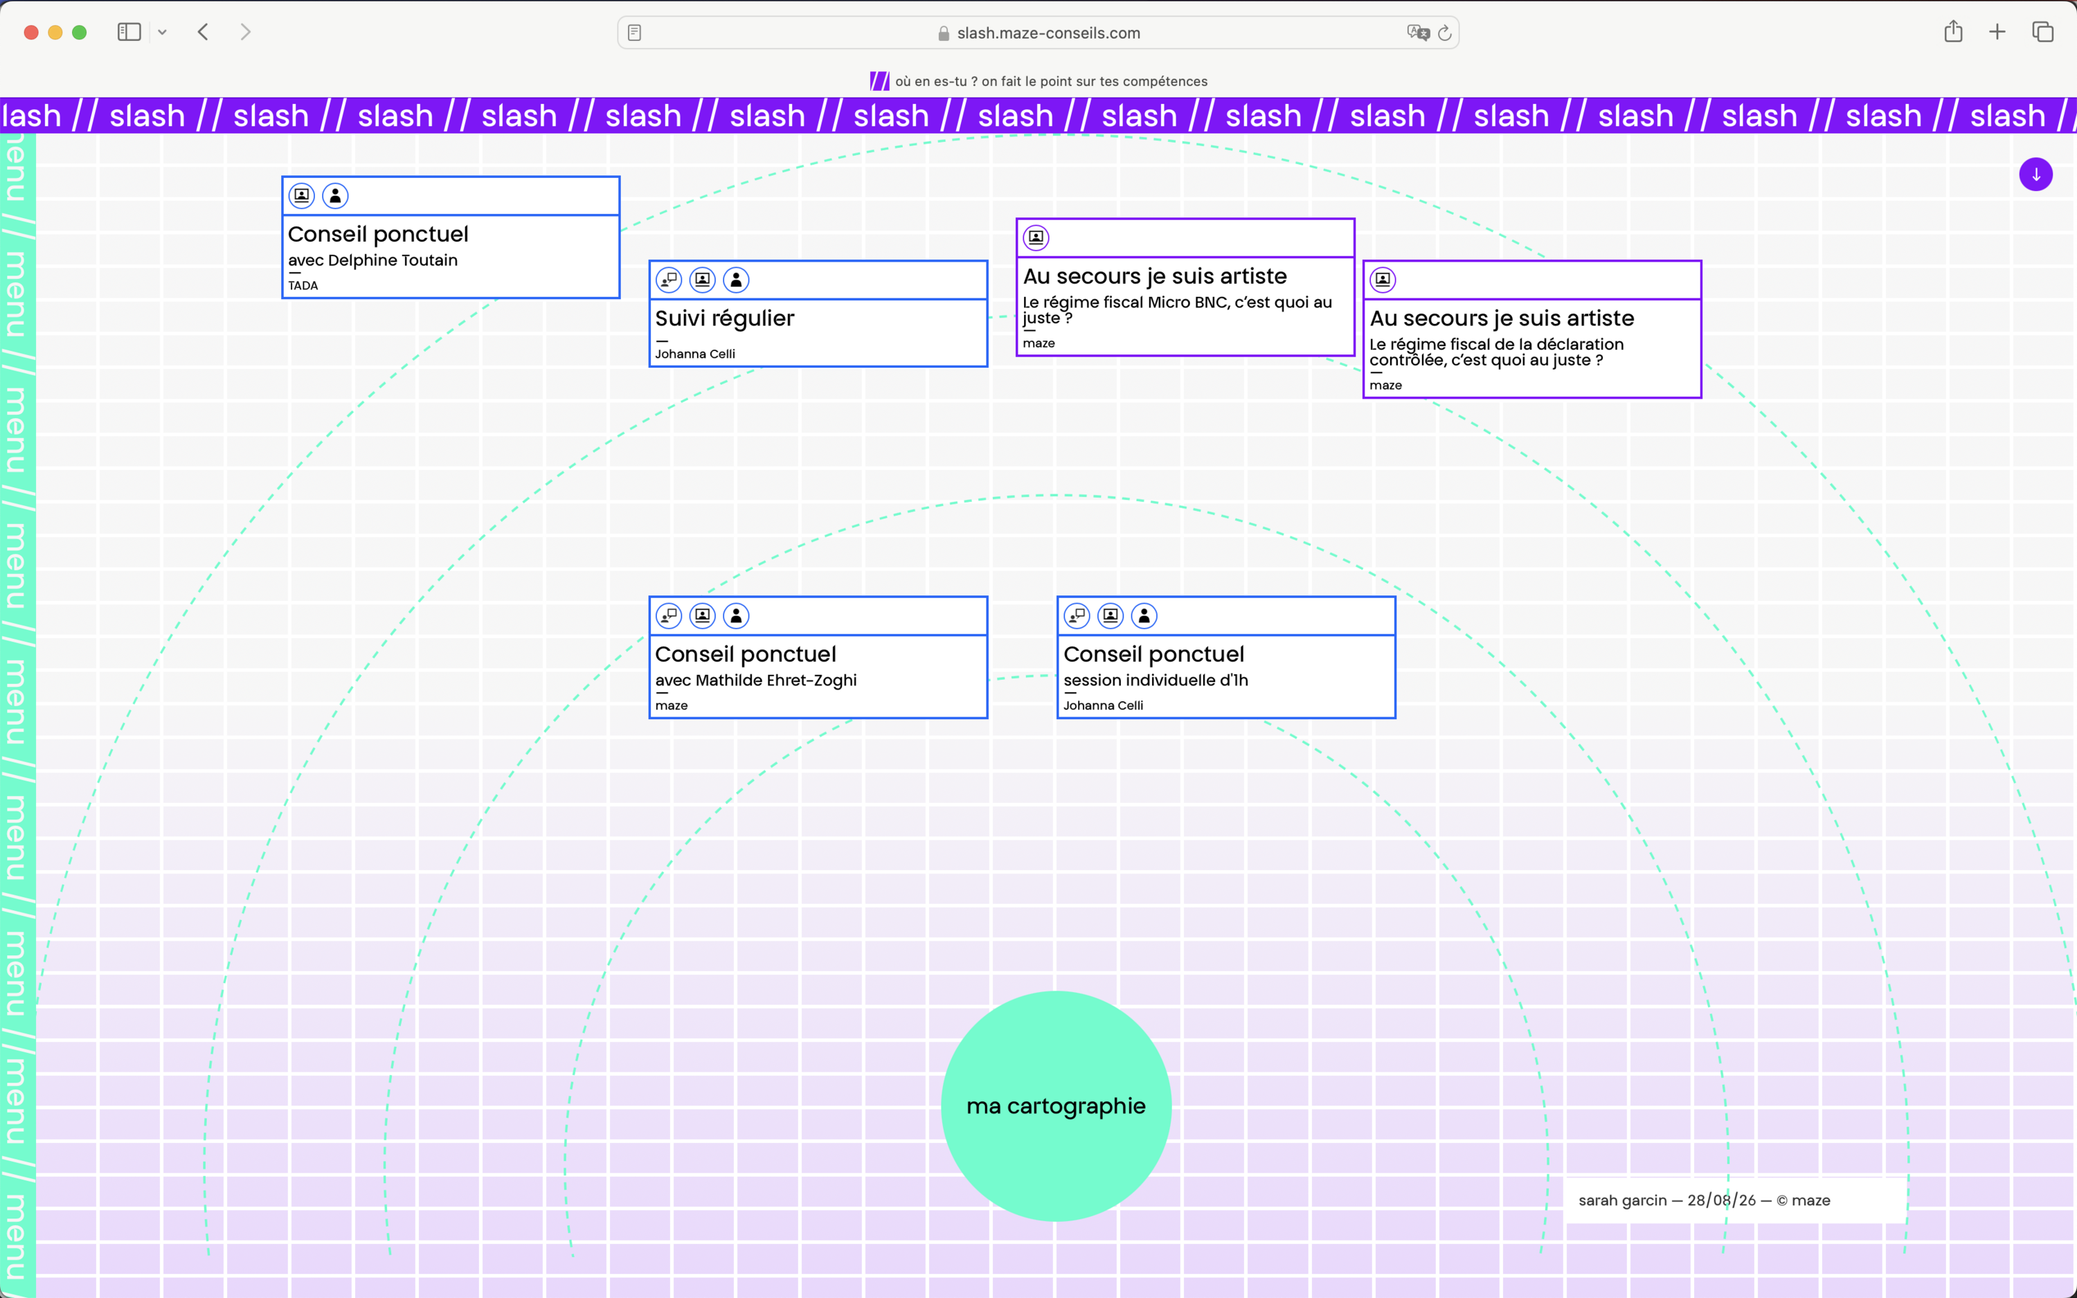This screenshot has height=1298, width=2077.
Task: Open Micro BNC Au secours je suis artiste card
Action: pyautogui.click(x=1185, y=287)
